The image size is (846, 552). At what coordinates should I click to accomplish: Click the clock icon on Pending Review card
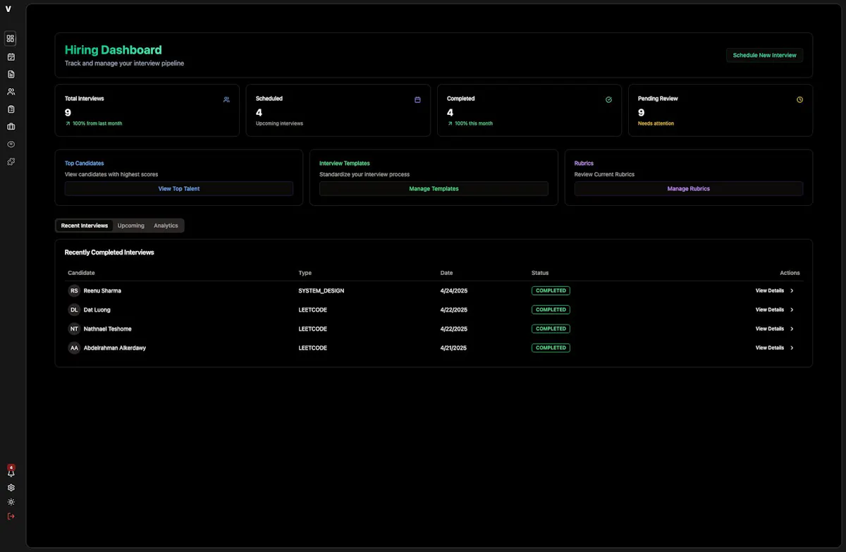point(799,99)
